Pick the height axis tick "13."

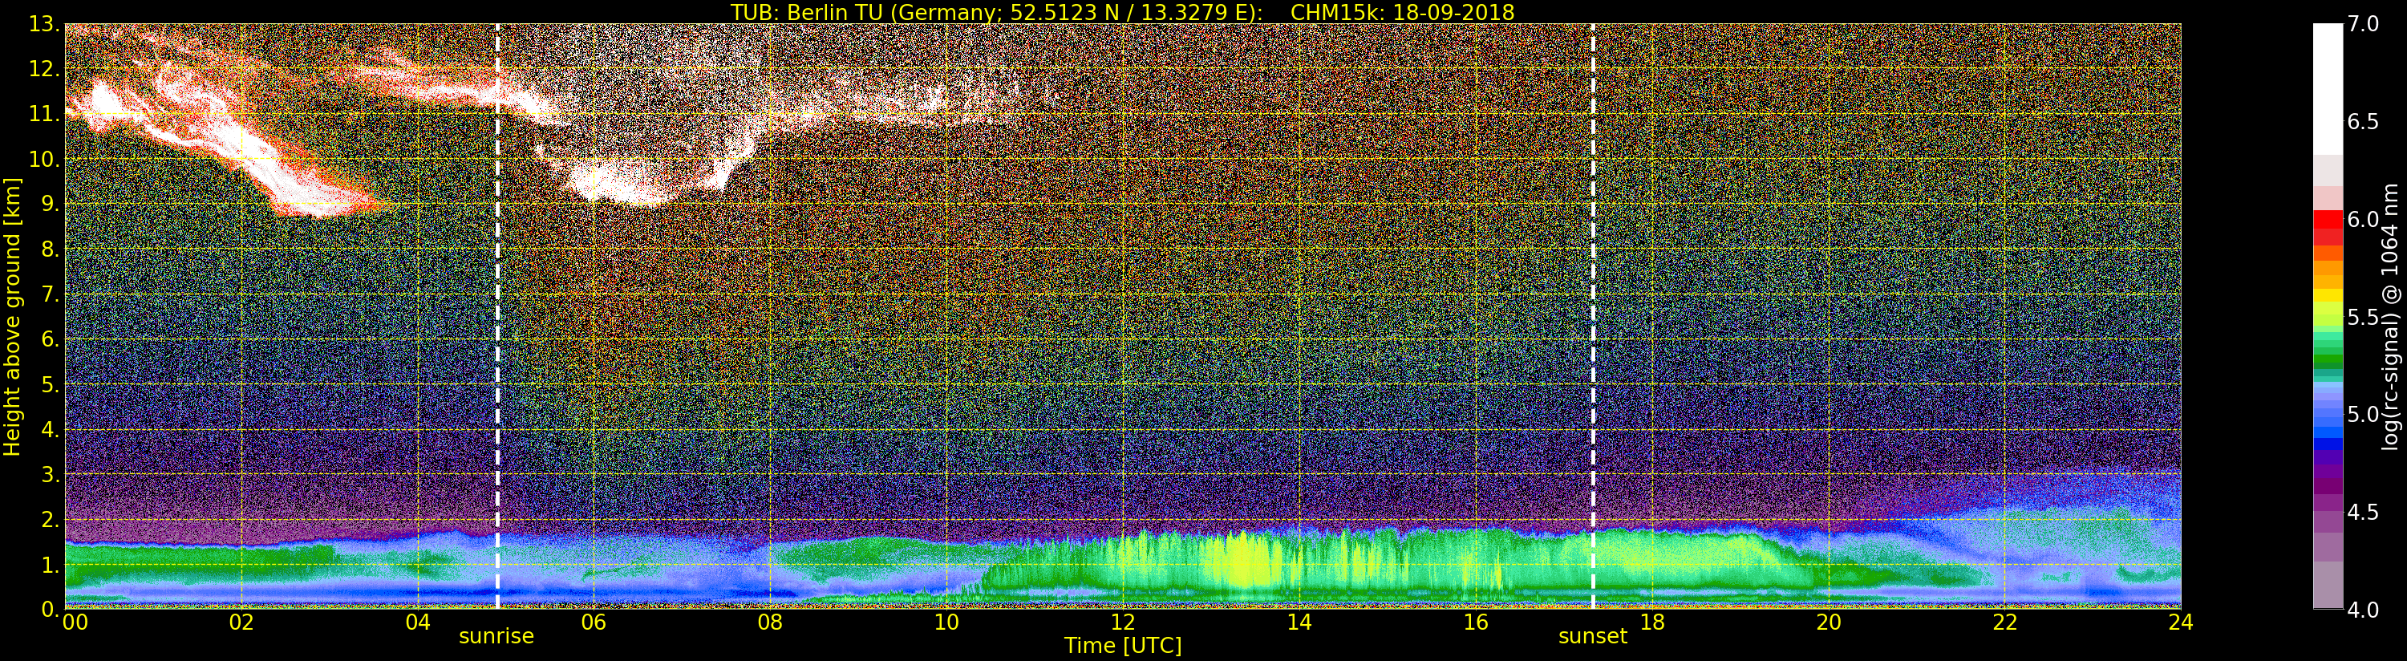[44, 24]
